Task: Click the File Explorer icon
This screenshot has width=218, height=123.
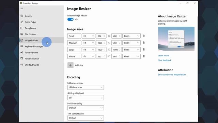Action: pos(22,34)
